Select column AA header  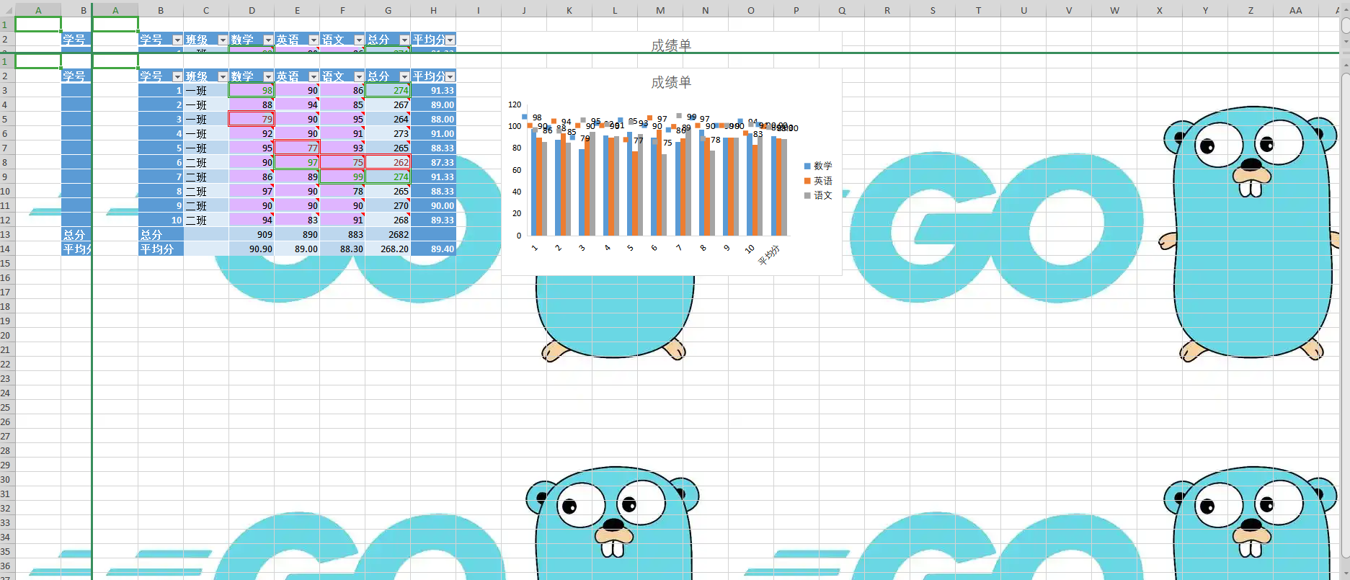(x=1295, y=10)
